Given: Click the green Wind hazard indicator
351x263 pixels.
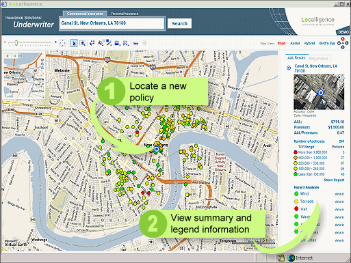Looking at the screenshot, I should (x=296, y=194).
